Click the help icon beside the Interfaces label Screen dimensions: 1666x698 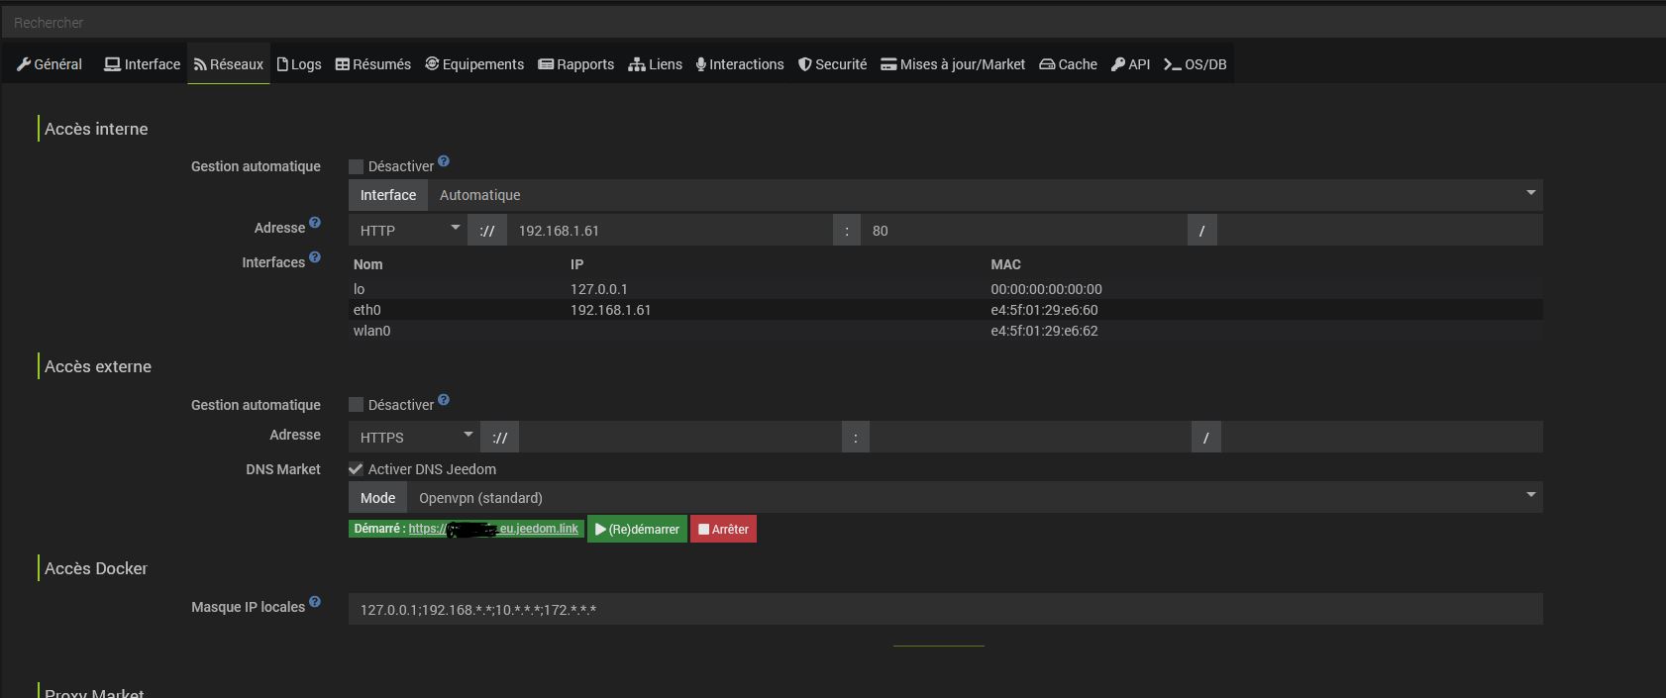coord(315,257)
